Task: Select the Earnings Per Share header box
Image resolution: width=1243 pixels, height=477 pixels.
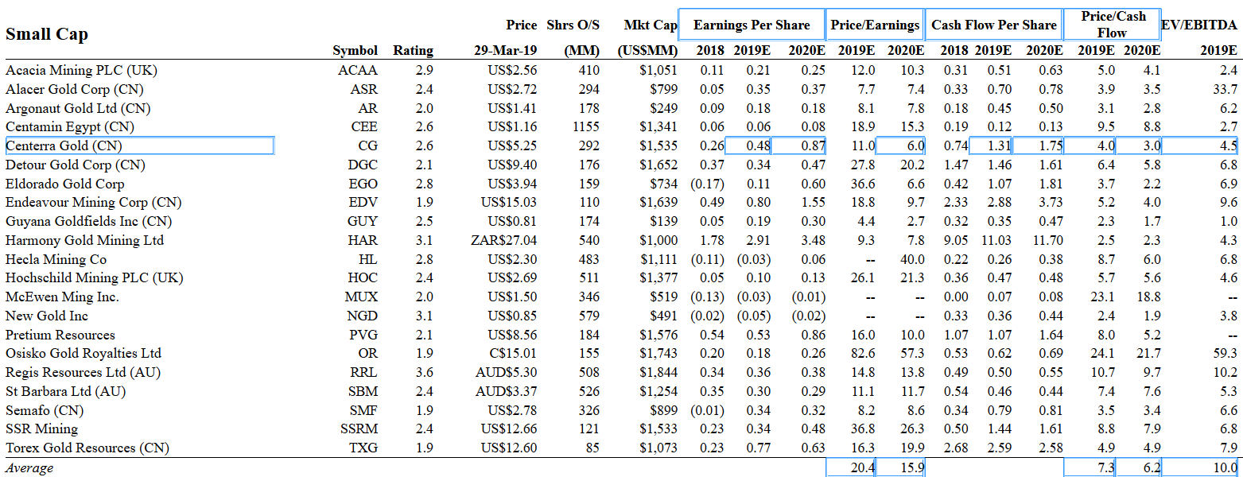Action: tap(752, 25)
